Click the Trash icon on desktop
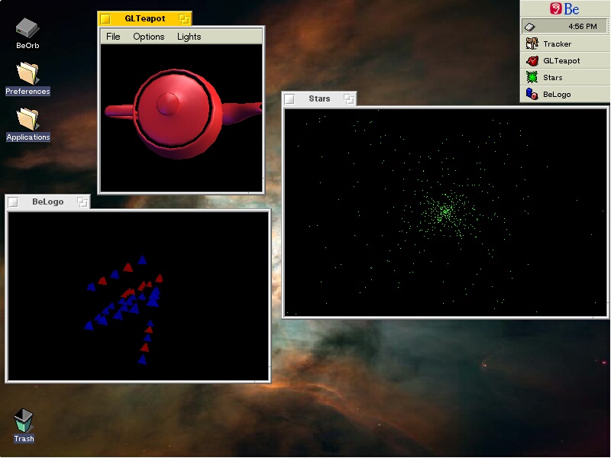The width and height of the screenshot is (611, 458). tap(24, 421)
